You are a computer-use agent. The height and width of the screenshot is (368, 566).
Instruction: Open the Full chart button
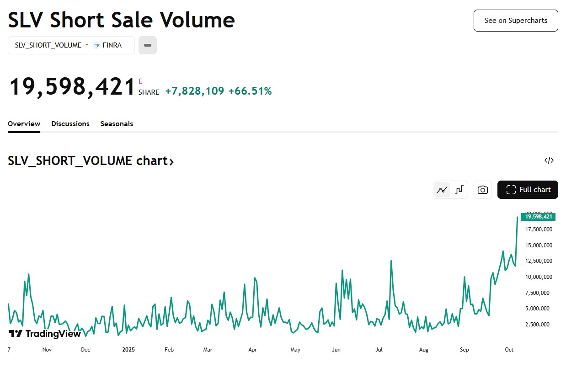528,190
